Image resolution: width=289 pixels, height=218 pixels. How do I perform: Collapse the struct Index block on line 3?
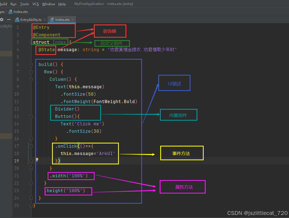point(31,42)
